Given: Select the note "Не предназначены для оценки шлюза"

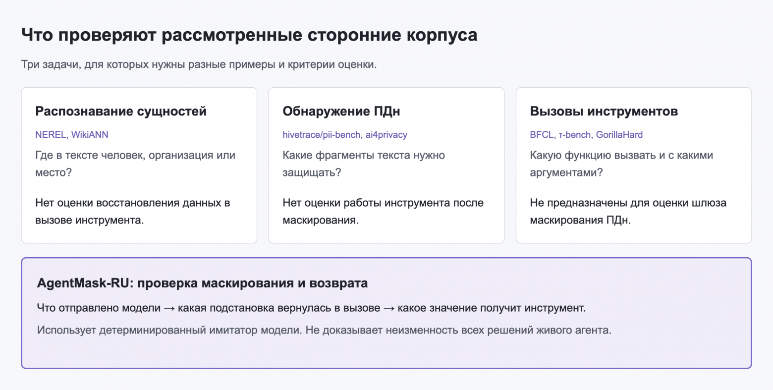Looking at the screenshot, I should [628, 212].
